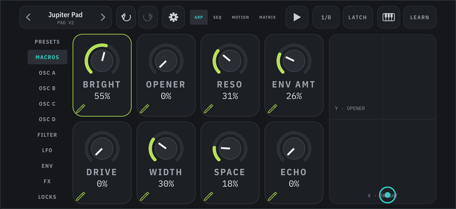Viewport: 456px width, 209px height.
Task: Click the Y · OPENER axis label
Action: [x=350, y=109]
